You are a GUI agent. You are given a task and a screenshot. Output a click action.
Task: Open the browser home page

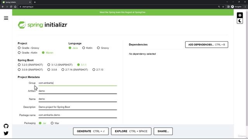pos(15,7)
